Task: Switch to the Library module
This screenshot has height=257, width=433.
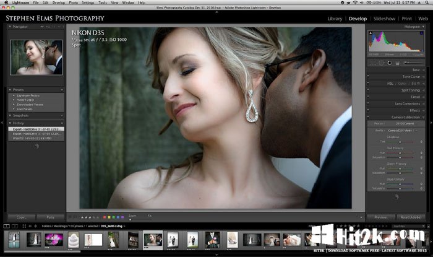Action: (335, 19)
